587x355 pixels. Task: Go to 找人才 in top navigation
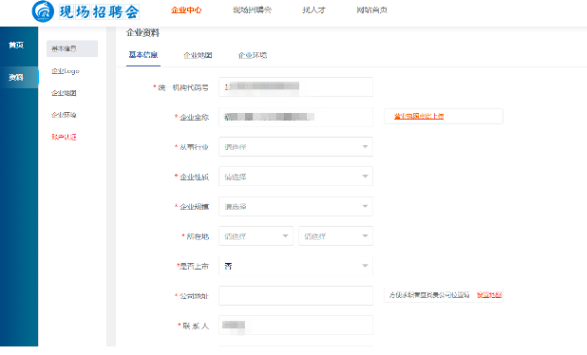coord(313,10)
